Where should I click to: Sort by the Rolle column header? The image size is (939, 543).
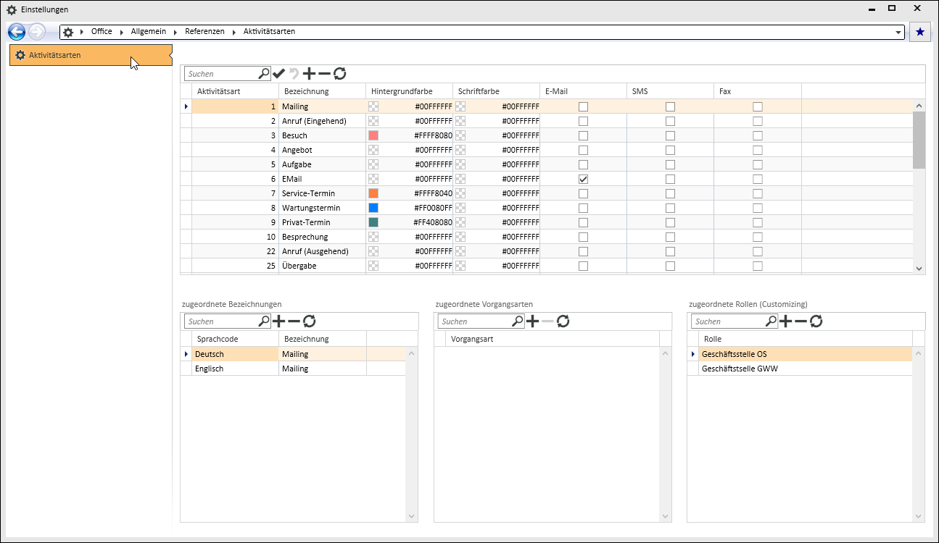(806, 339)
